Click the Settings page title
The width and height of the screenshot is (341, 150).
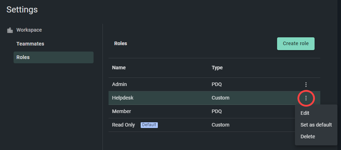pos(22,10)
